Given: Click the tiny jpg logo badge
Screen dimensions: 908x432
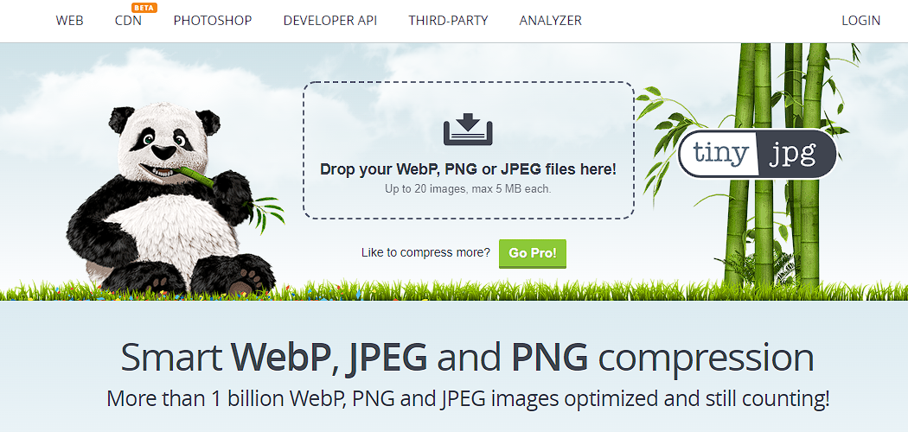Looking at the screenshot, I should [758, 154].
